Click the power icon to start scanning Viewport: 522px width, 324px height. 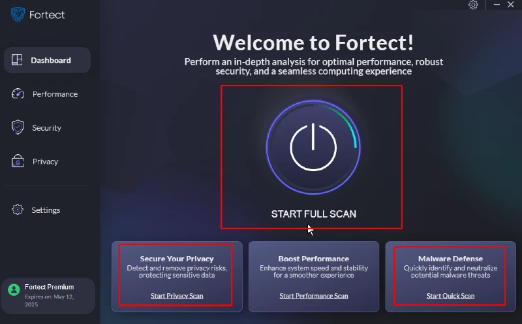coord(313,147)
